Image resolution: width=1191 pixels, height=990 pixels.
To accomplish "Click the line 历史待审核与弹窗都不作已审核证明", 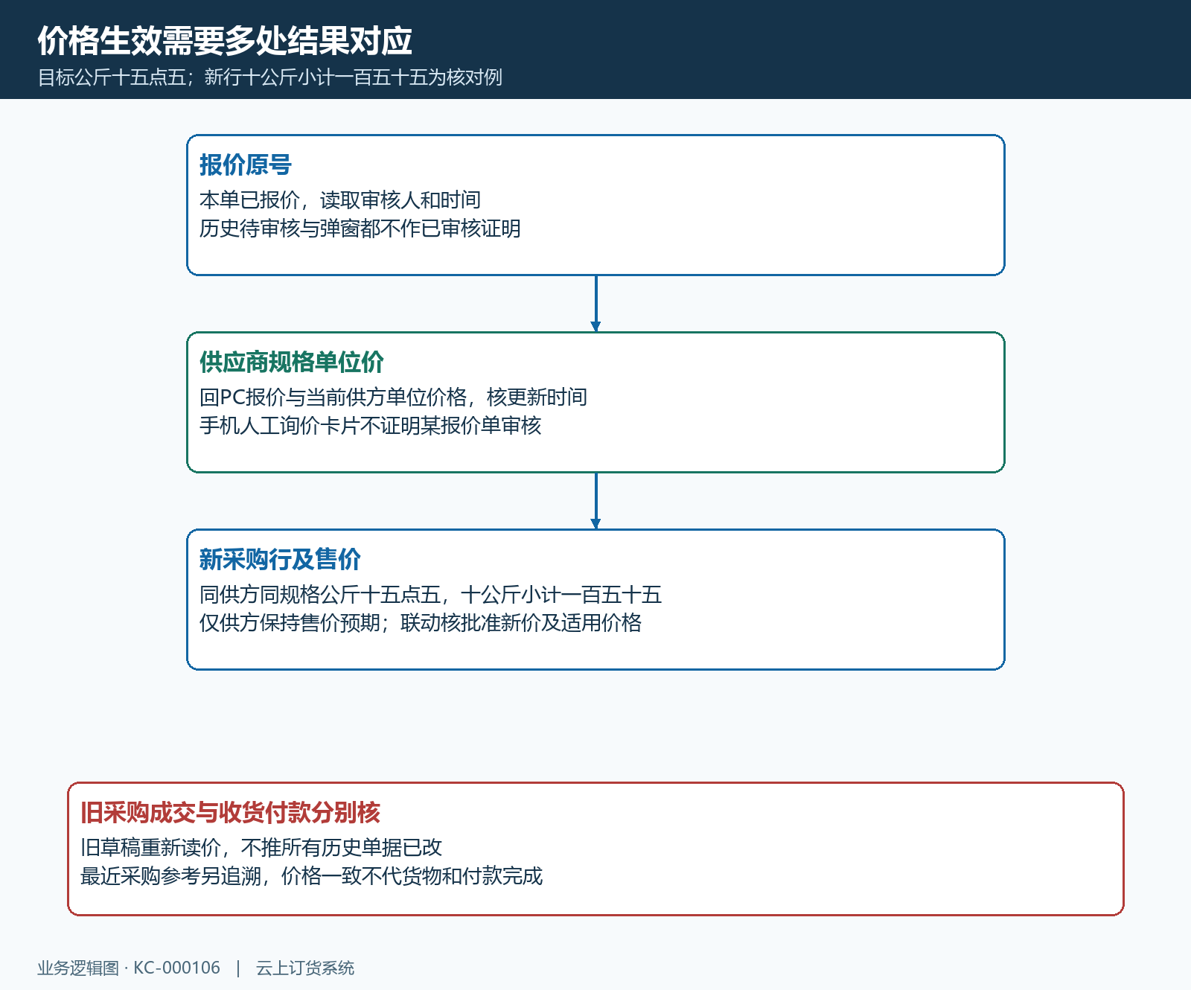I will pos(360,228).
